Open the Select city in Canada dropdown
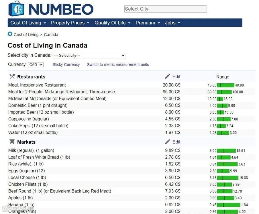This screenshot has width=259, height=214. pyautogui.click(x=89, y=56)
